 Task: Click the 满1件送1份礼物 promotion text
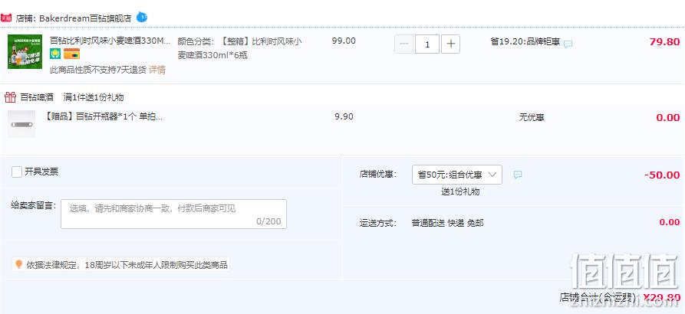point(94,97)
